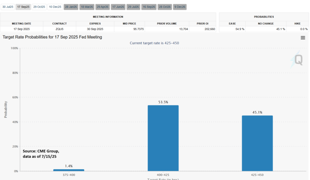Select the 30 Jul25 meeting tab
Image resolution: width=310 pixels, height=180 pixels.
click(x=8, y=7)
